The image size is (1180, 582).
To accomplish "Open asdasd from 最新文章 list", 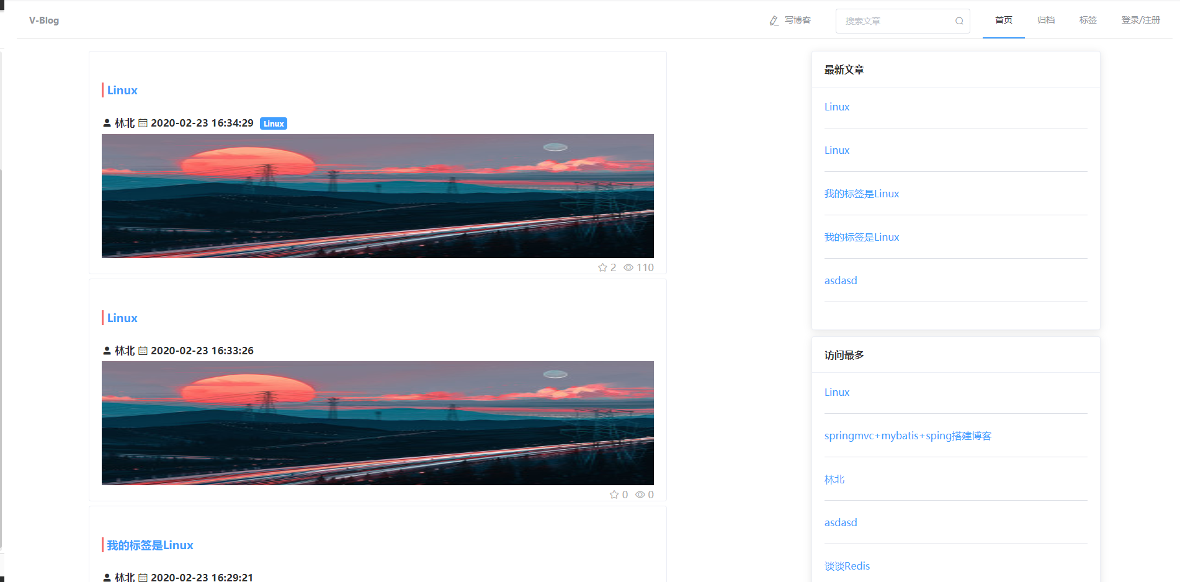I will click(840, 280).
